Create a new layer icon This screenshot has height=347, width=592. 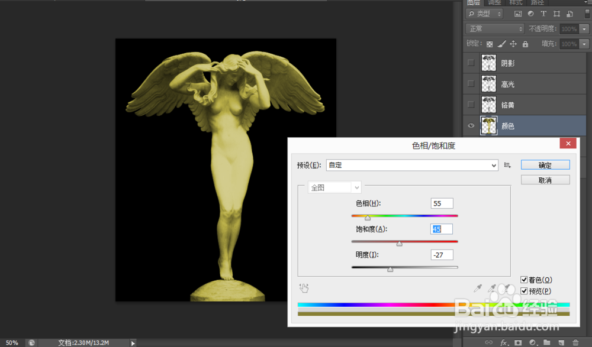click(x=561, y=342)
